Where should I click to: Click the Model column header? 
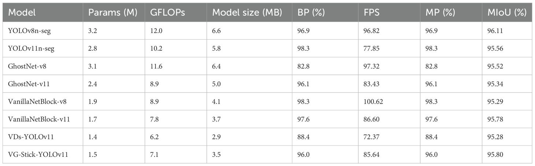click(22, 12)
